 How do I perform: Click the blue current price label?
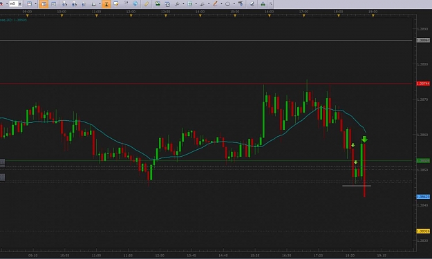[423, 197]
